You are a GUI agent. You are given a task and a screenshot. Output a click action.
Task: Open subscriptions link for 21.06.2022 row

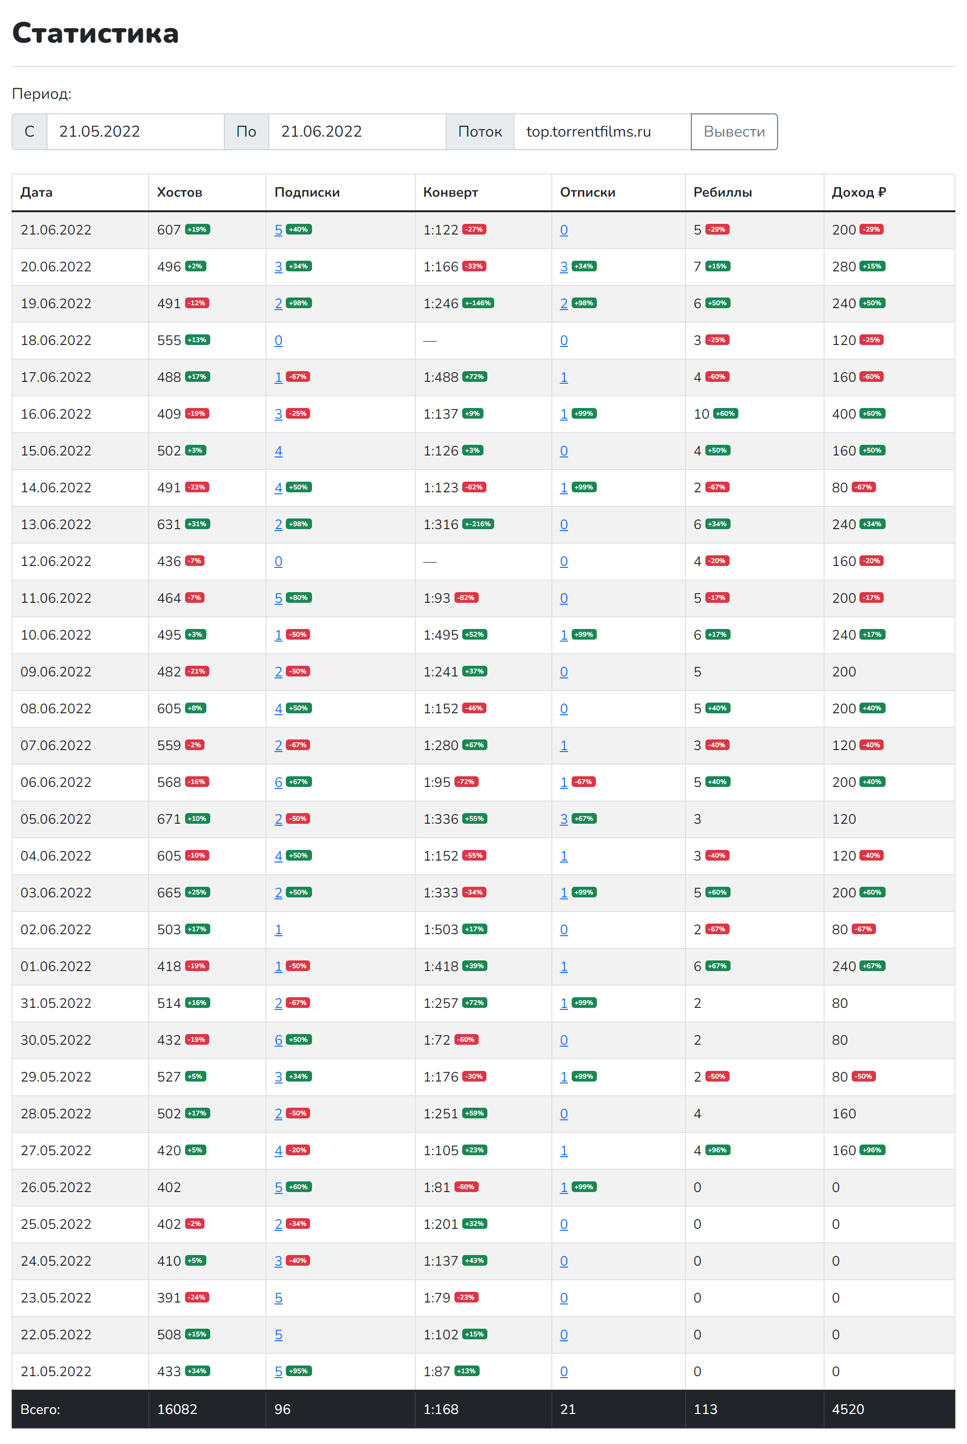(278, 230)
